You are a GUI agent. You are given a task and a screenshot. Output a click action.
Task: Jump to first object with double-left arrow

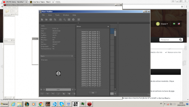tap(41, 90)
